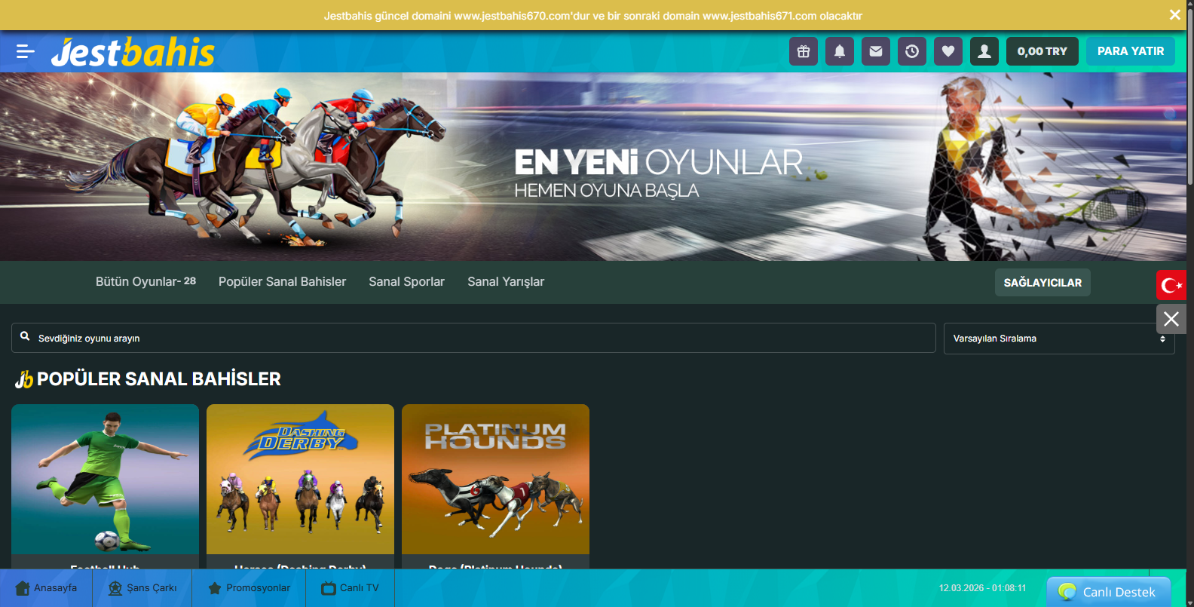Image resolution: width=1194 pixels, height=607 pixels.
Task: Open the Platinum Hounds game thumbnail
Action: (x=495, y=480)
